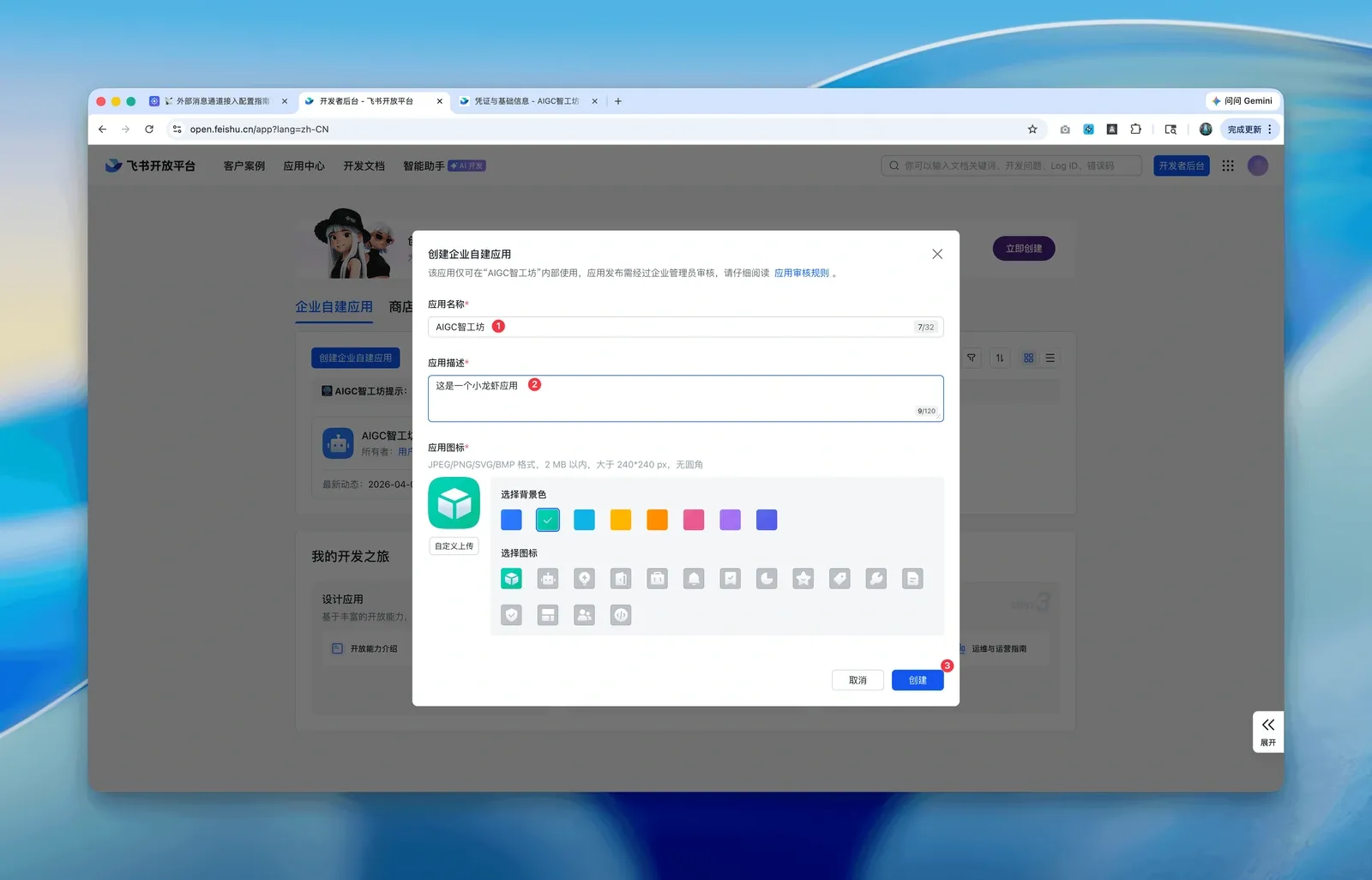This screenshot has width=1372, height=880.
Task: Click the 问问 Gemini button
Action: (1242, 101)
